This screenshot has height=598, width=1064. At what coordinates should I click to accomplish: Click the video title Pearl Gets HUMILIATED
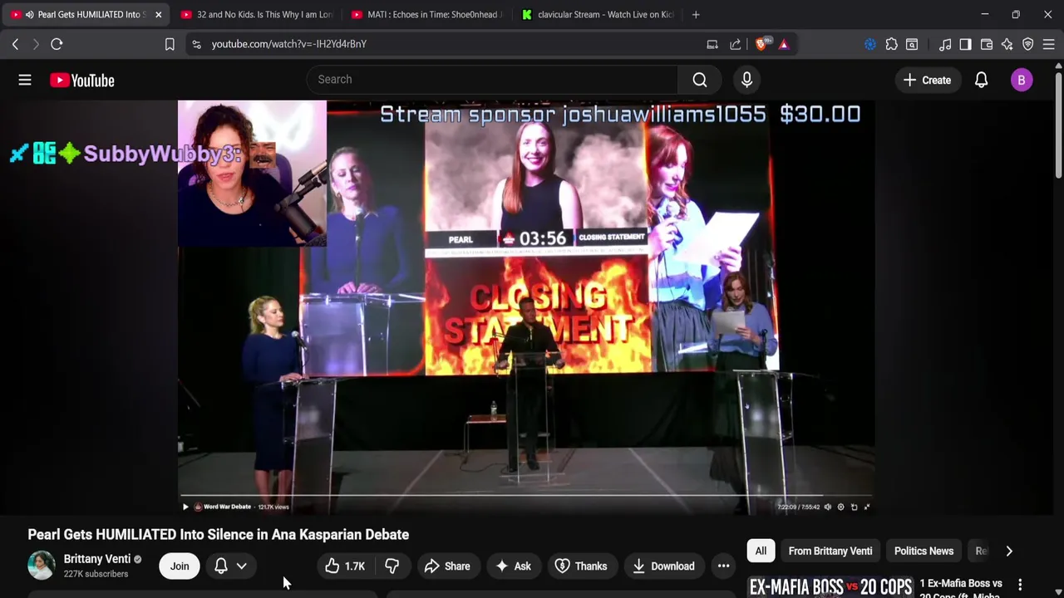(x=218, y=535)
